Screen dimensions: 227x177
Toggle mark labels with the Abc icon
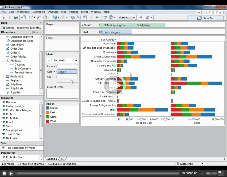point(97,18)
